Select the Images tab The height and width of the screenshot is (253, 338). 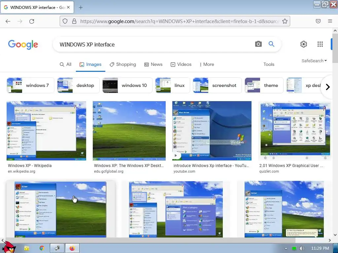click(90, 64)
